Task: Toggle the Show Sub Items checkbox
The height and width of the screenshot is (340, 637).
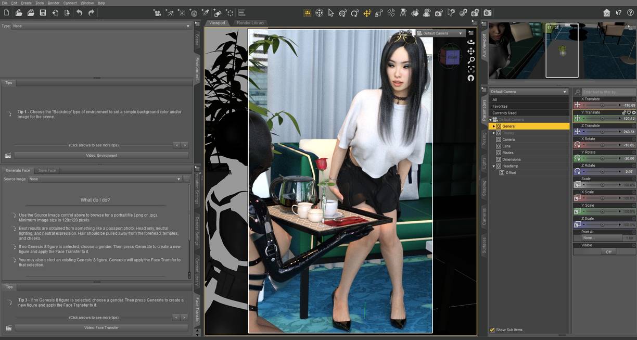Action: click(x=492, y=330)
